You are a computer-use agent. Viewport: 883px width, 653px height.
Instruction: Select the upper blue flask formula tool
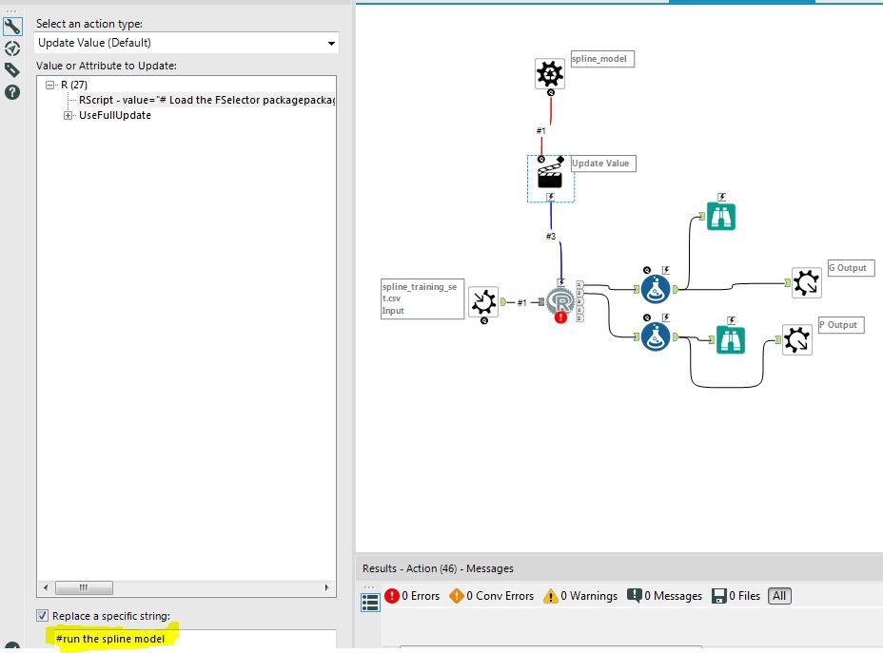[656, 289]
